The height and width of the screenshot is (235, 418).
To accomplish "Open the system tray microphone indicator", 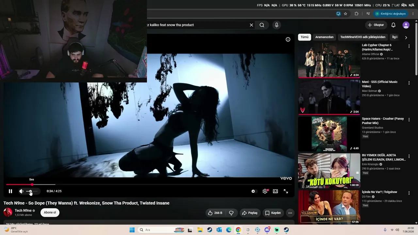I will [x=385, y=230].
